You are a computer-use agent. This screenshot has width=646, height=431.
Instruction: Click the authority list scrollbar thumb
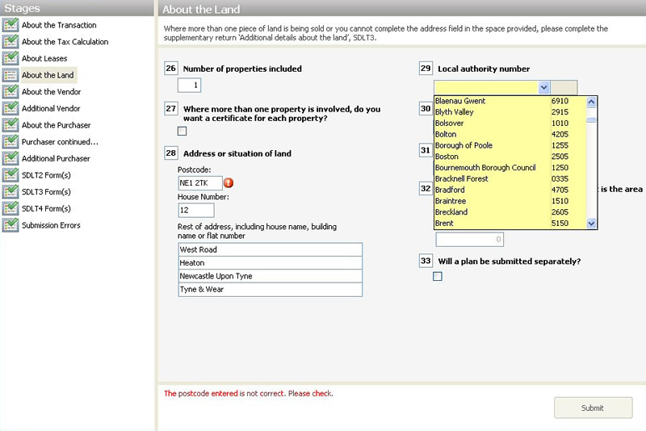[591, 119]
